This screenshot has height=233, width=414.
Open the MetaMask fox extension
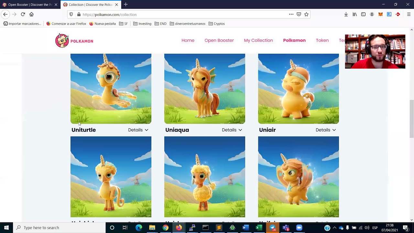(380, 14)
